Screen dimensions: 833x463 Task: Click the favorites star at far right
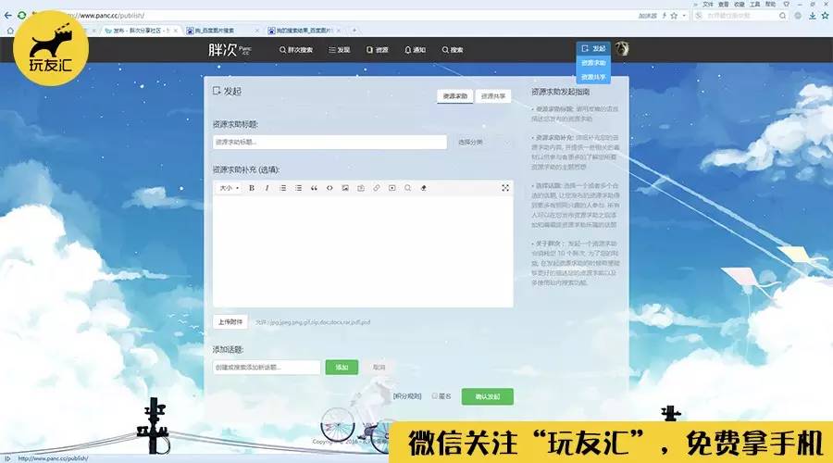pos(825,16)
